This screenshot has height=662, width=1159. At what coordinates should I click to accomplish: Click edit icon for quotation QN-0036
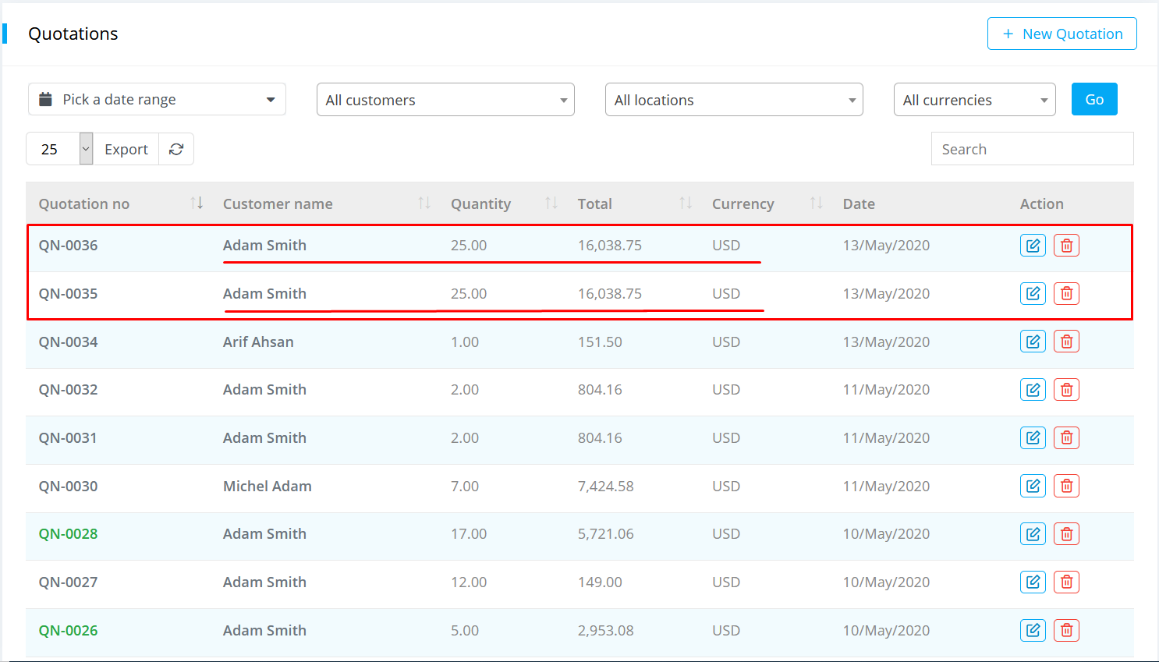1033,246
